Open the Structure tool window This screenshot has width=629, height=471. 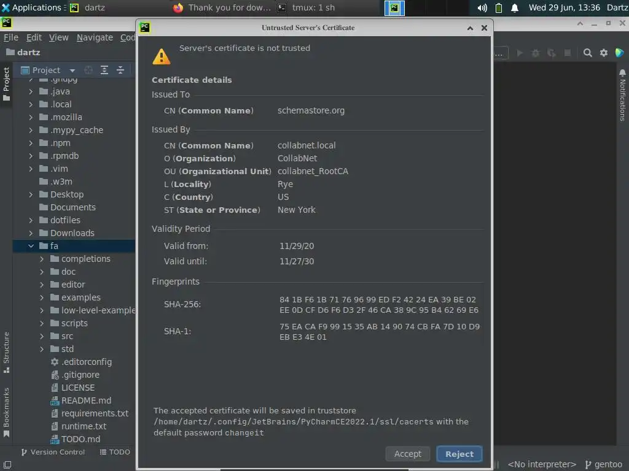(x=6, y=353)
